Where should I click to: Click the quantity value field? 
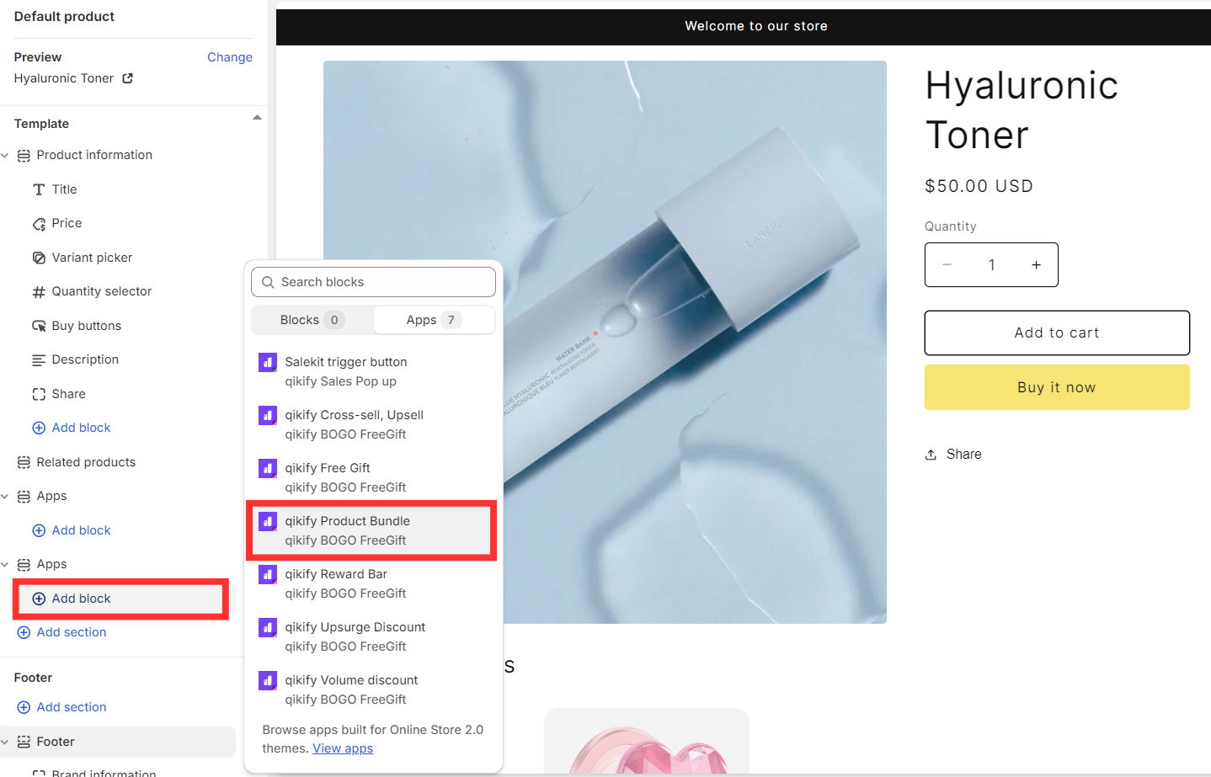click(x=992, y=264)
